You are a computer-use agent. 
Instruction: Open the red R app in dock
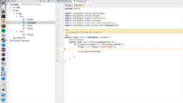3,74
